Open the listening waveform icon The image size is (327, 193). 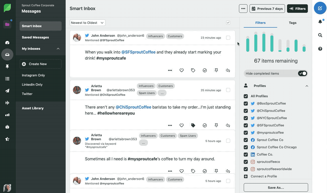[x=7, y=103]
